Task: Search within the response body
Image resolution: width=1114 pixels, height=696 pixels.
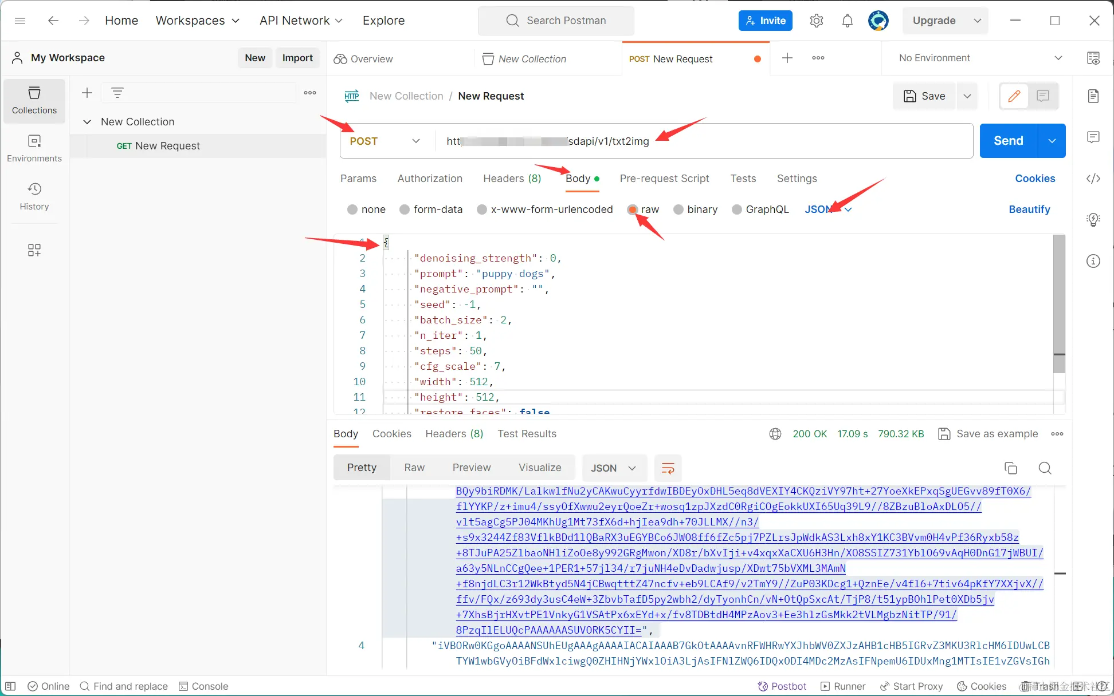Action: (x=1045, y=468)
